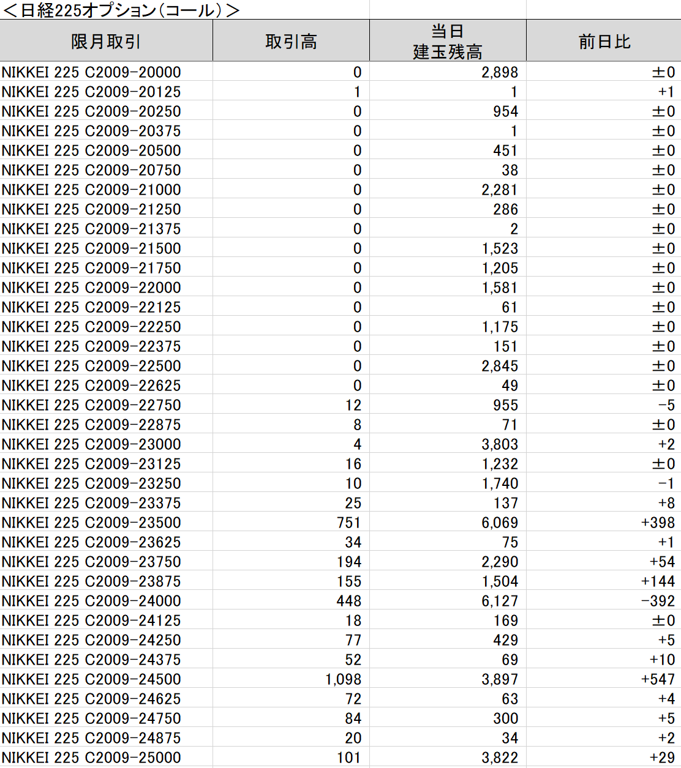
Task: Click row label NIKKEI 225 C2009-20375
Action: (x=91, y=131)
